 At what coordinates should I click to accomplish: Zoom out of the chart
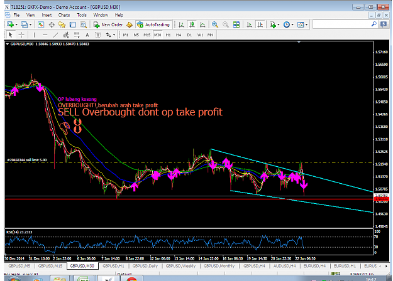pos(226,24)
